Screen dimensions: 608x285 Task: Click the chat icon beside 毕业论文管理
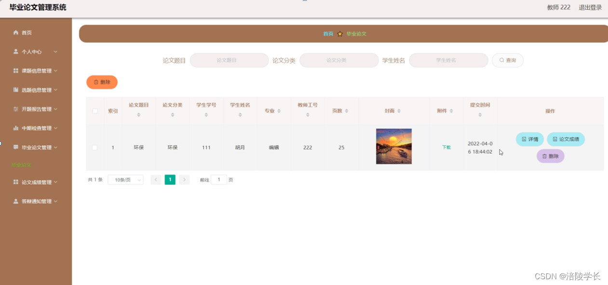tap(16, 147)
